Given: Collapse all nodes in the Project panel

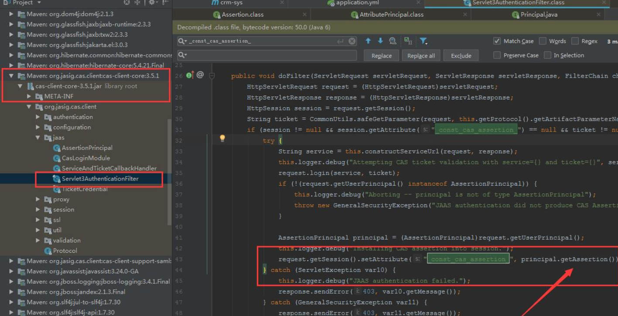Looking at the screenshot, I should [x=137, y=3].
